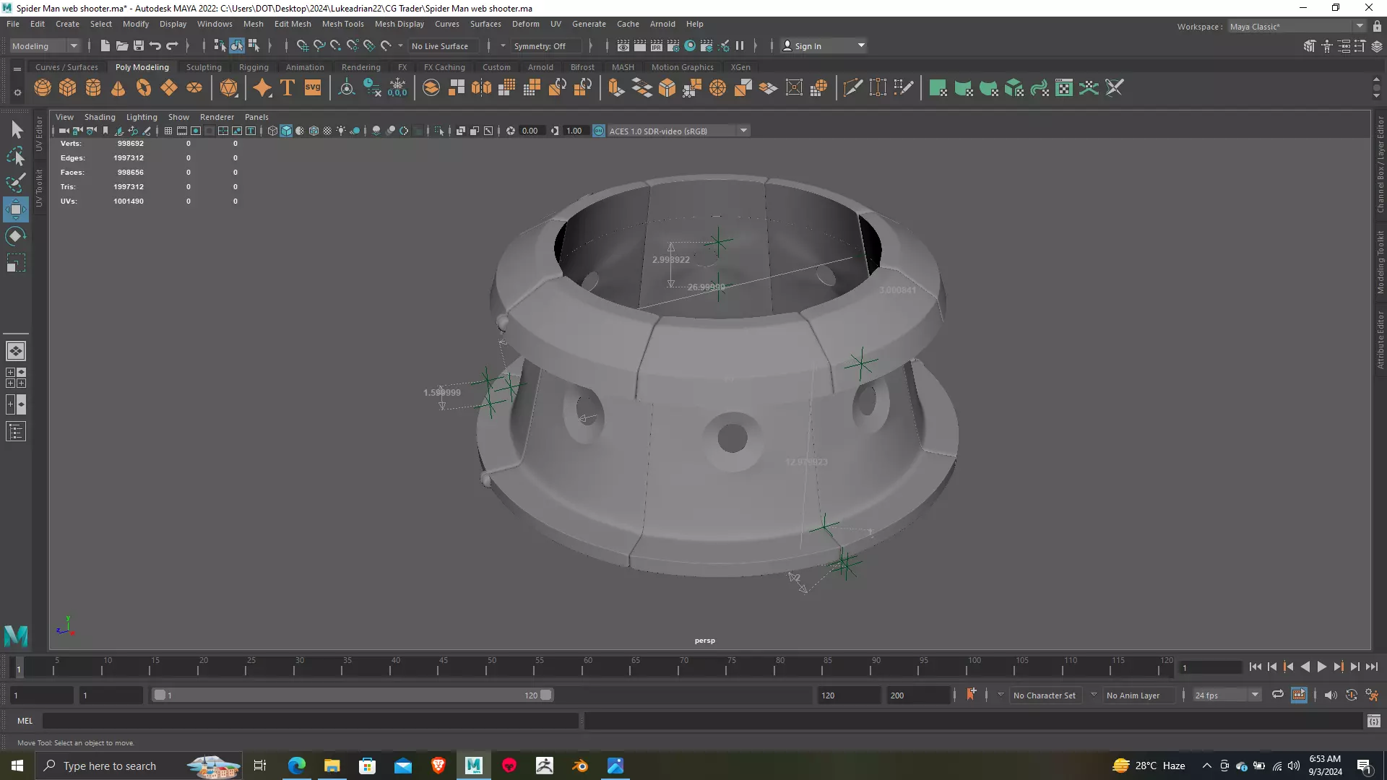The image size is (1387, 780).
Task: Create a polygon sphere from the shelf
Action: pos(43,88)
